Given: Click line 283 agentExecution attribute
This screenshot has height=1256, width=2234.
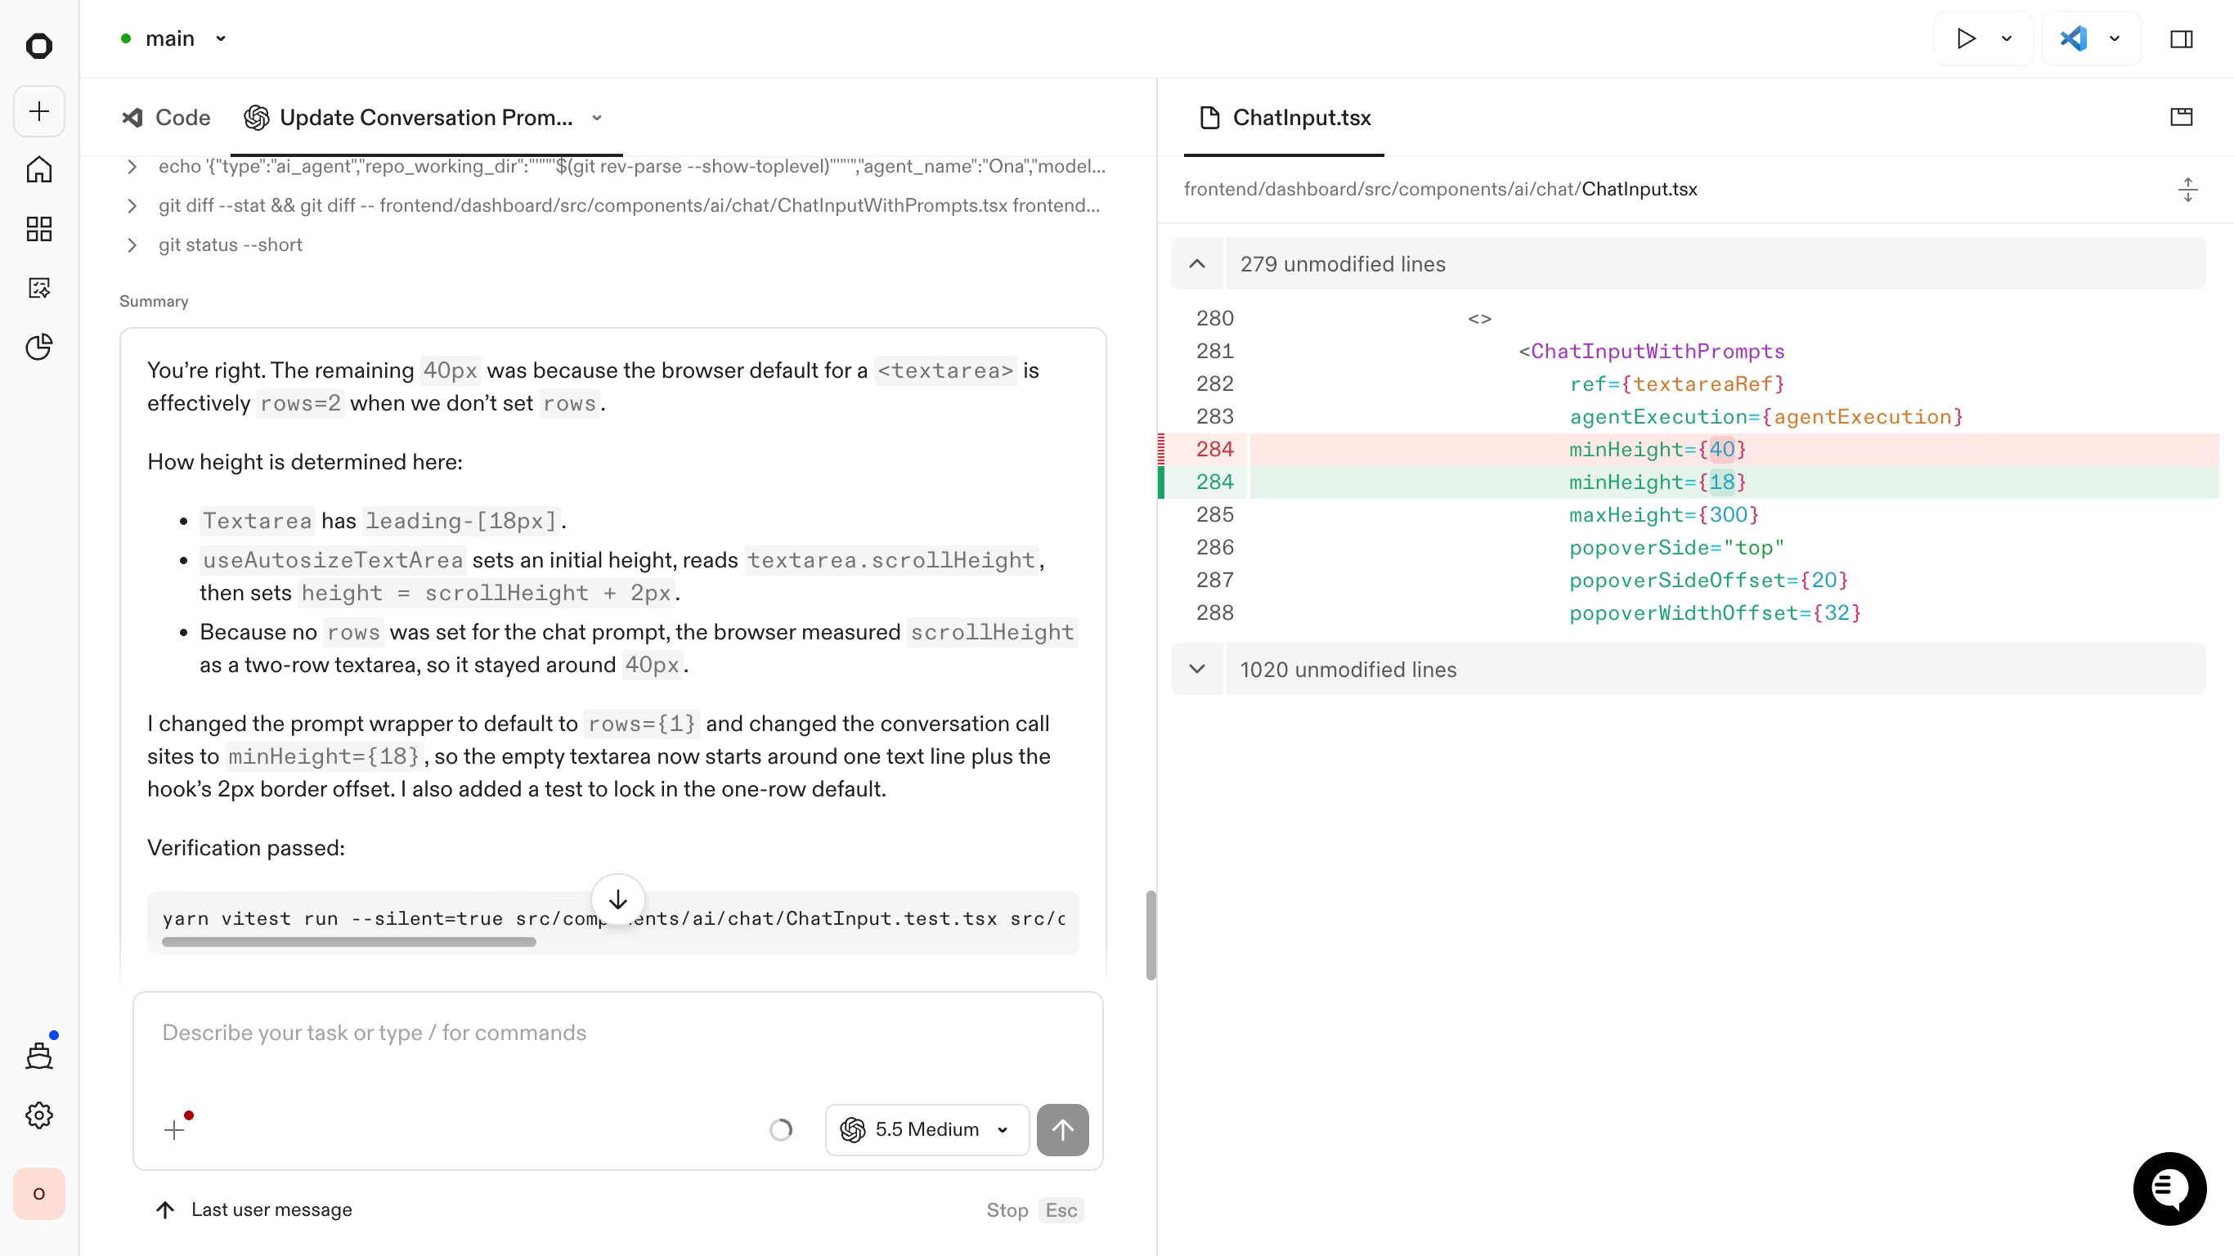Looking at the screenshot, I should click(x=1765, y=417).
